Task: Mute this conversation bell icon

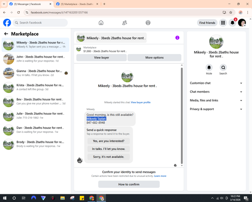Action: (x=209, y=68)
